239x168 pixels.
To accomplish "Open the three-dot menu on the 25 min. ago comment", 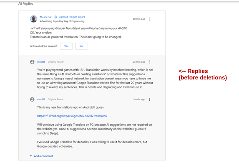I will click(x=150, y=62).
